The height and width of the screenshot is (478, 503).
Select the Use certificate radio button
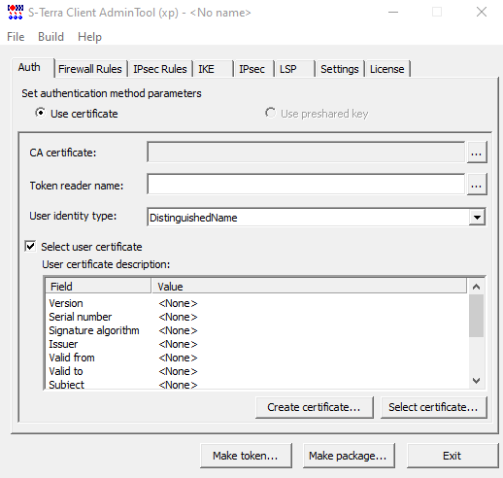click(x=41, y=113)
